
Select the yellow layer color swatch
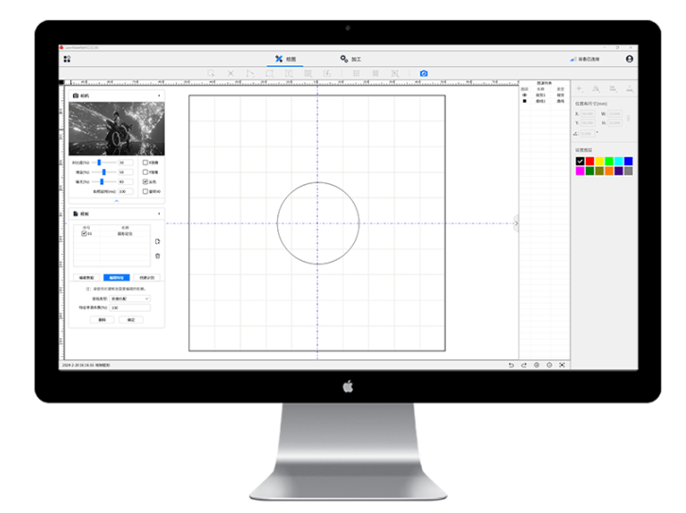tap(599, 162)
